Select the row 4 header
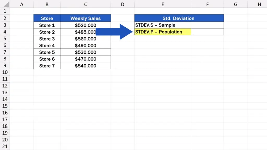The width and height of the screenshot is (267, 150). (5, 32)
